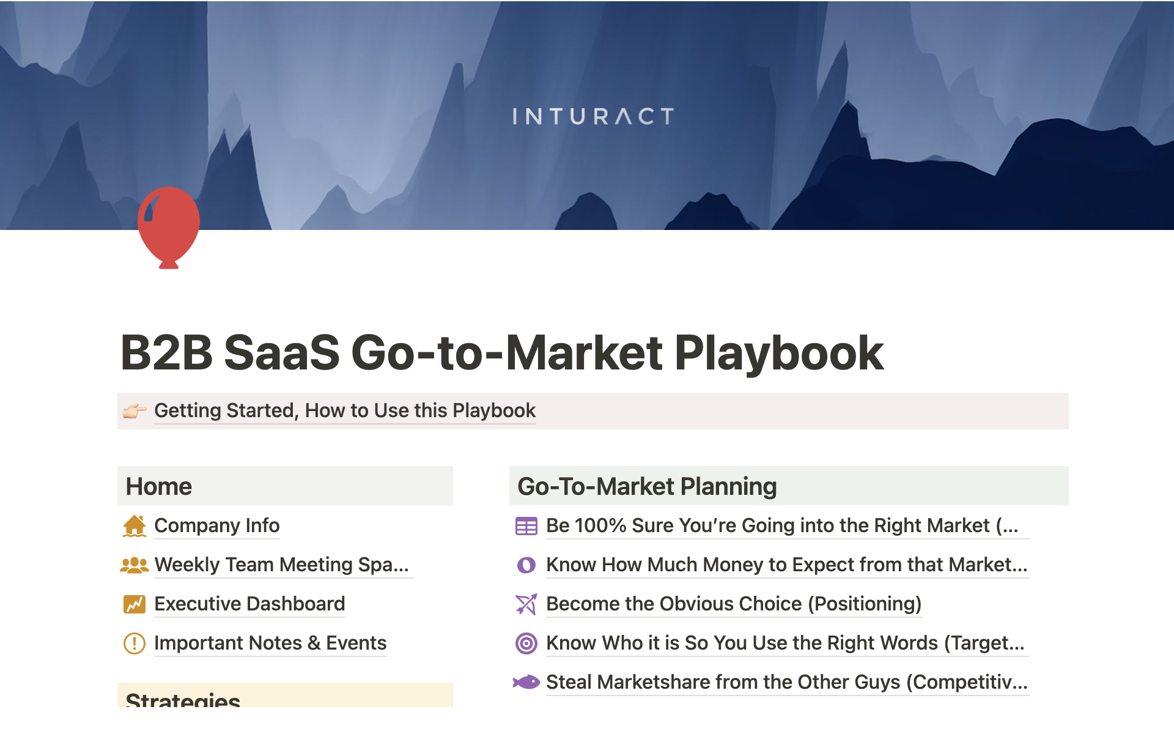
Task: Open the Executive Dashboard page link
Action: 249,604
